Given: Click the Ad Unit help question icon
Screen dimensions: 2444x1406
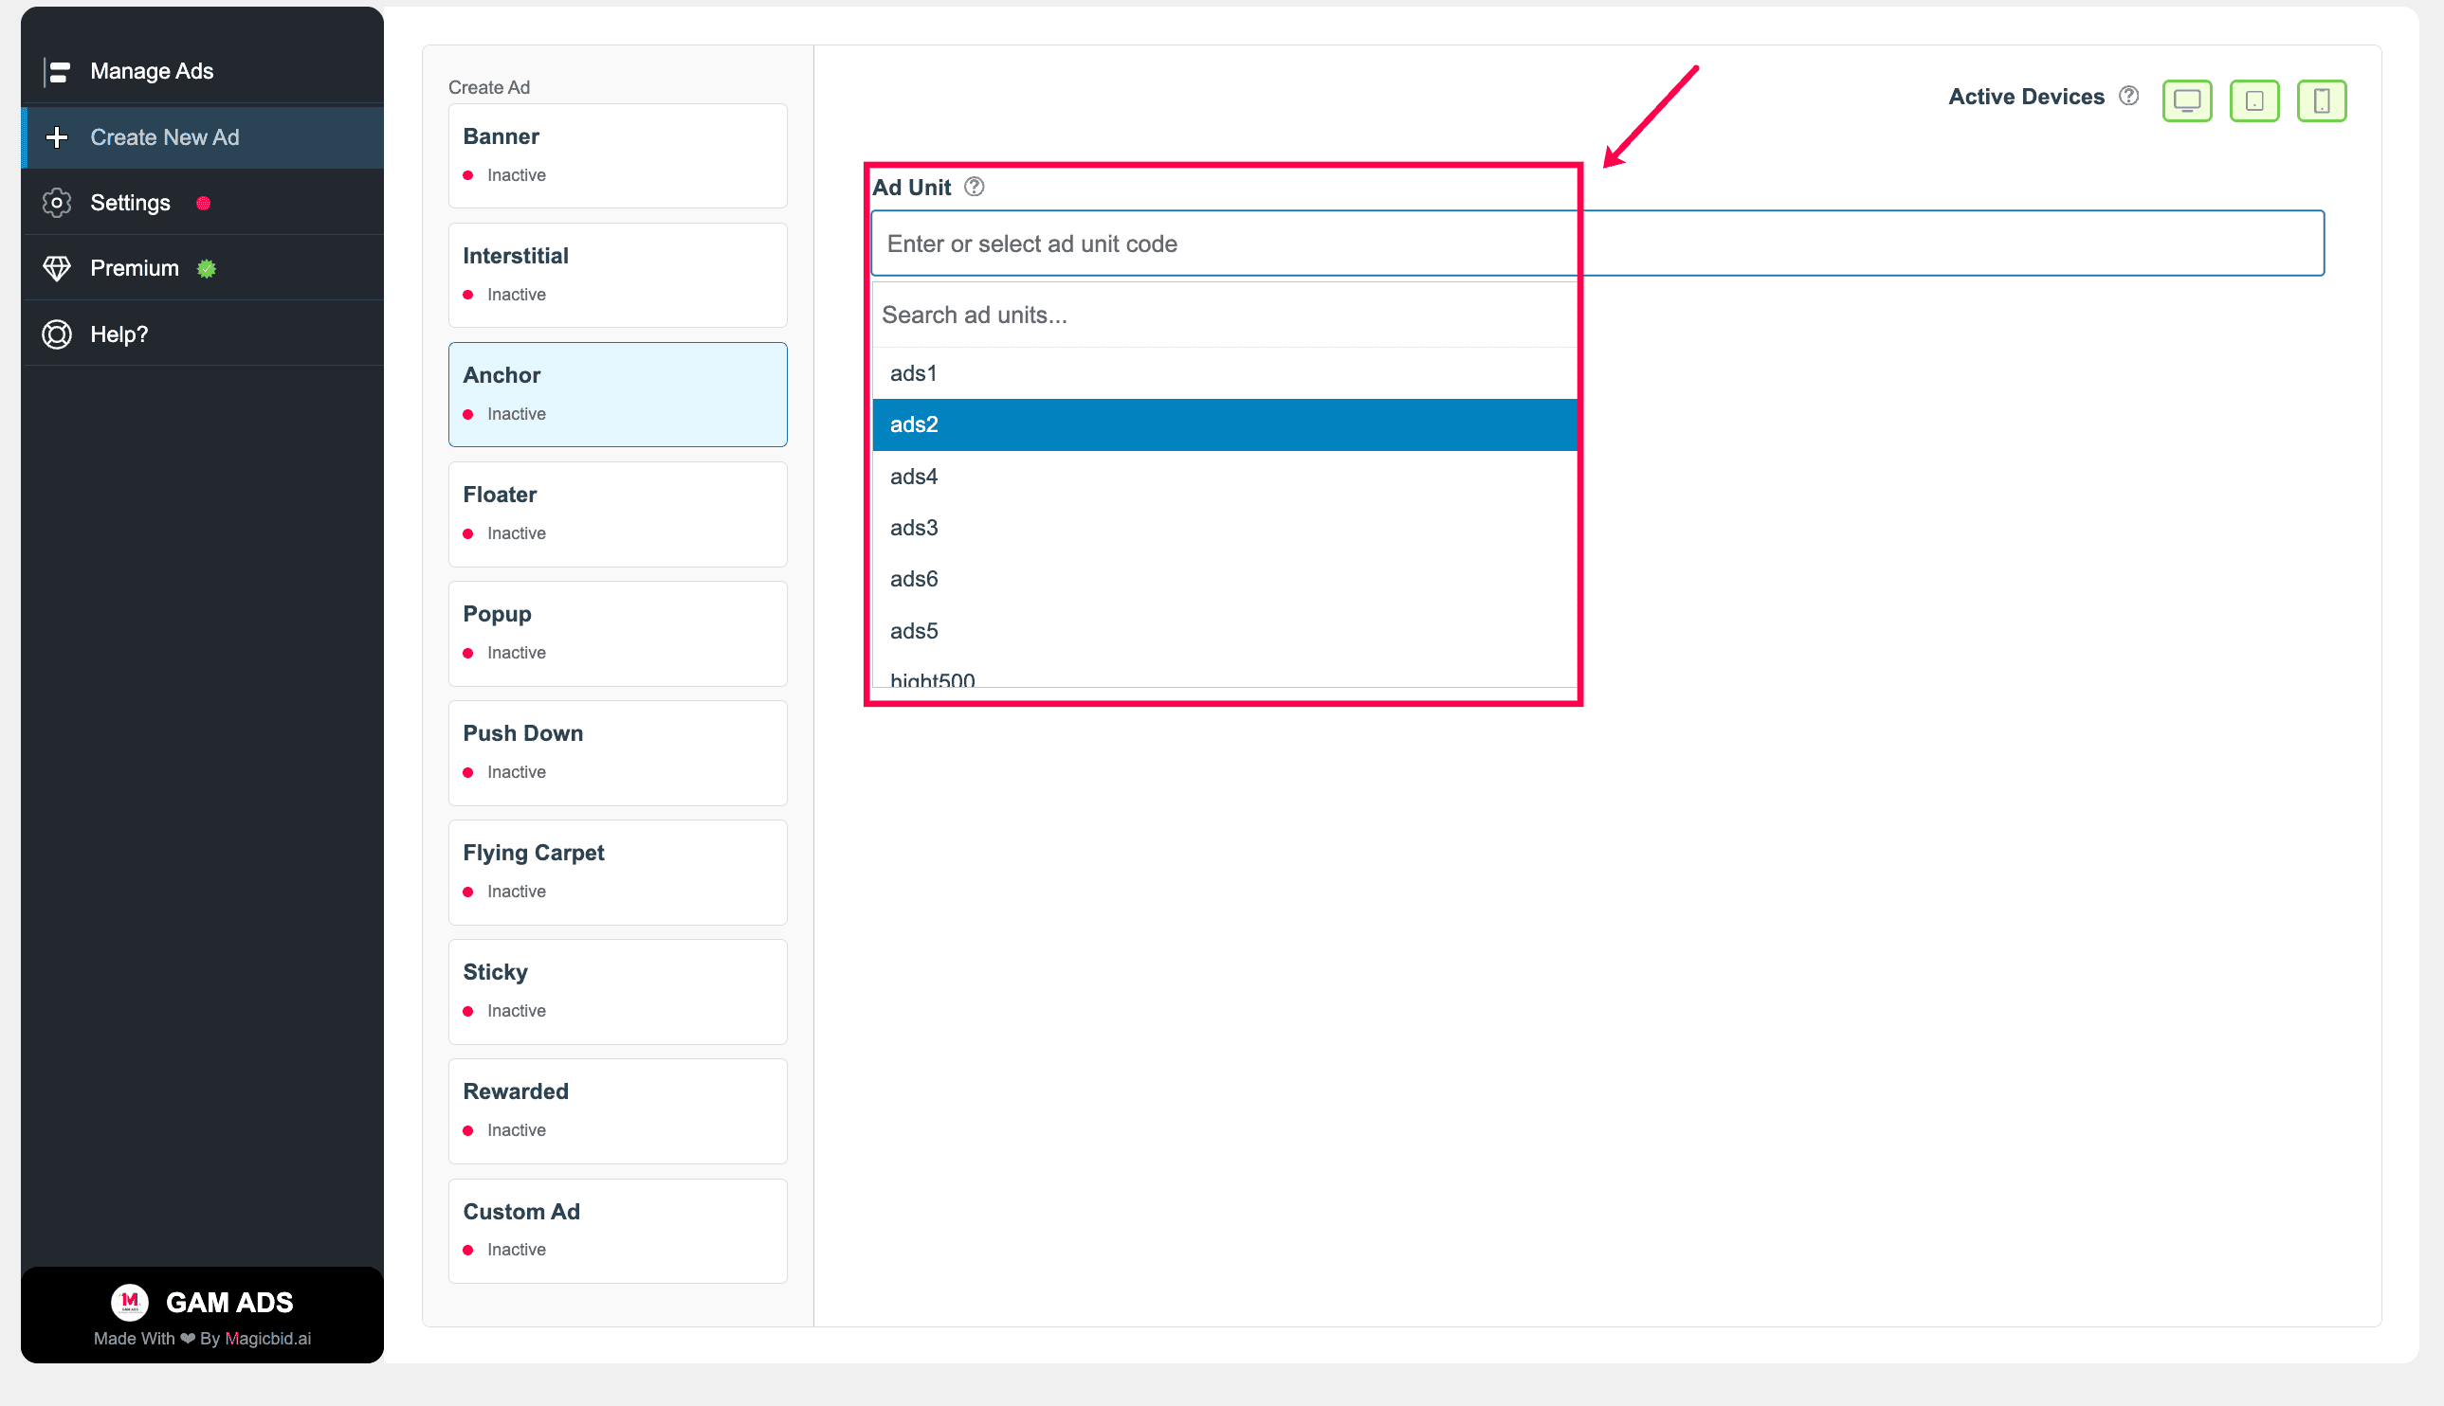Looking at the screenshot, I should tap(974, 187).
